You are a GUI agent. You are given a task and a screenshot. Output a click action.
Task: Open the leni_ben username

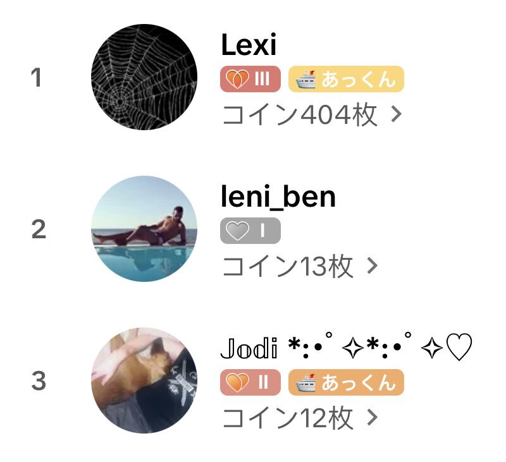tap(278, 197)
